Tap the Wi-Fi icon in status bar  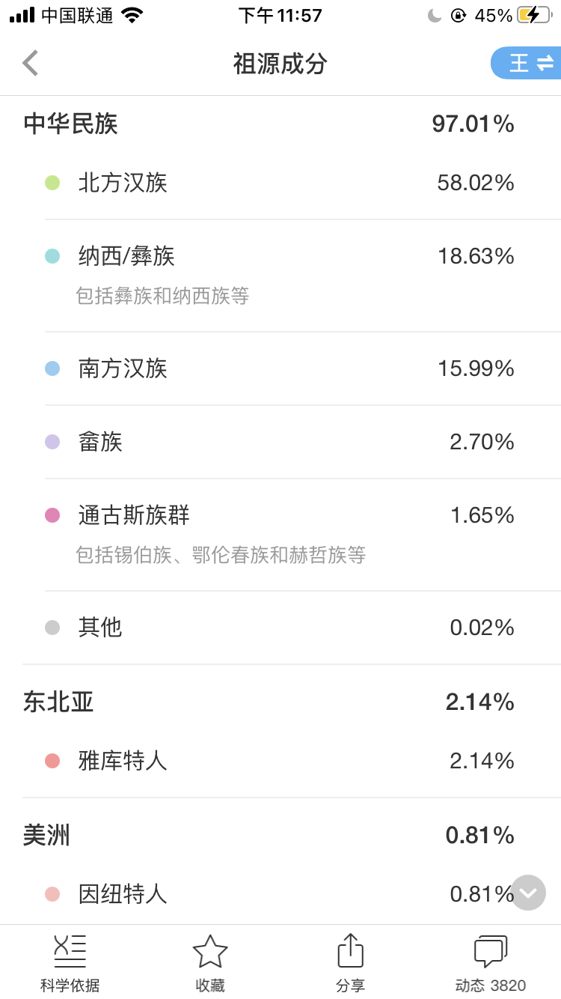point(132,16)
